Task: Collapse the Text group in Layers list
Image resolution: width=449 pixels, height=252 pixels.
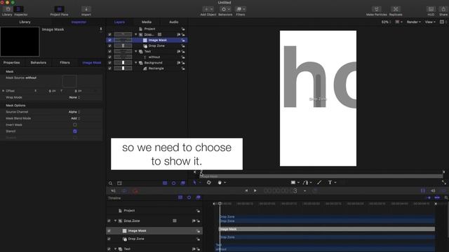Action: pyautogui.click(x=136, y=51)
